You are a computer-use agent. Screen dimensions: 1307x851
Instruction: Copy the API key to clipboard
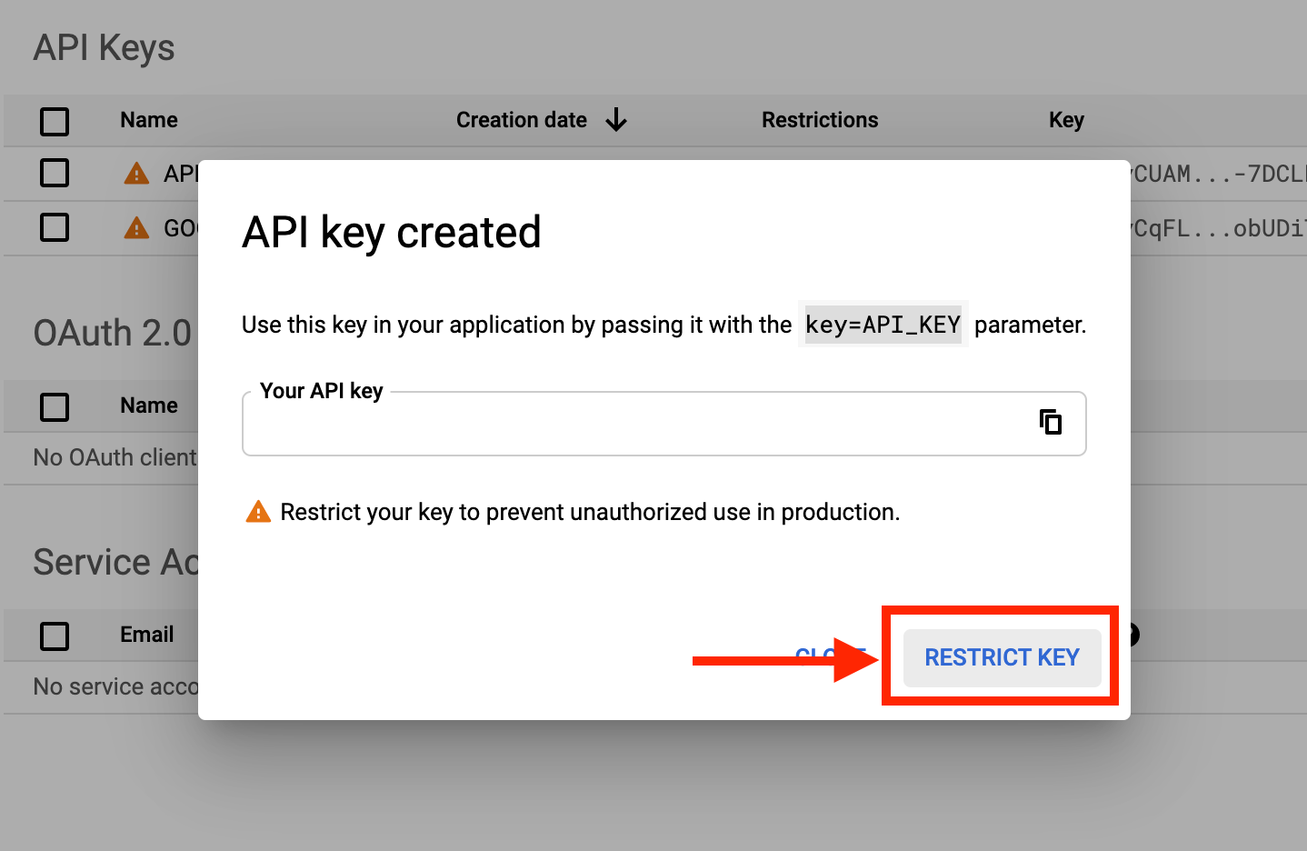click(1050, 422)
